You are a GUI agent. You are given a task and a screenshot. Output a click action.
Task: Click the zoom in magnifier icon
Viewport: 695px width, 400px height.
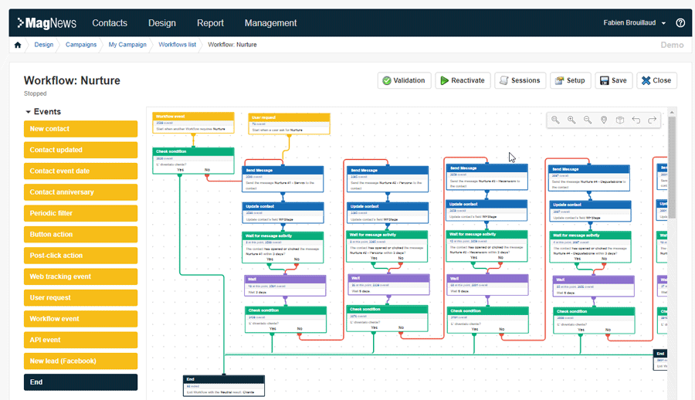pos(571,120)
